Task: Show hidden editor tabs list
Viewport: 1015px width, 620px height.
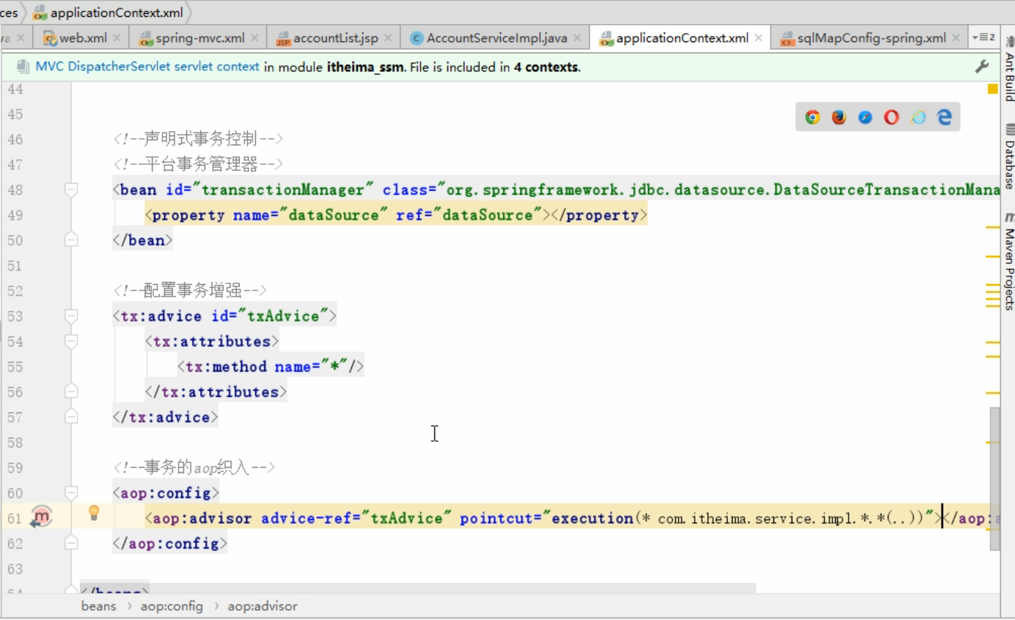Action: coord(983,38)
